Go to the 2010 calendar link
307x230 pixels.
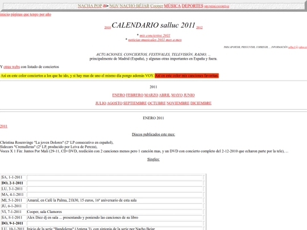click(x=107, y=28)
